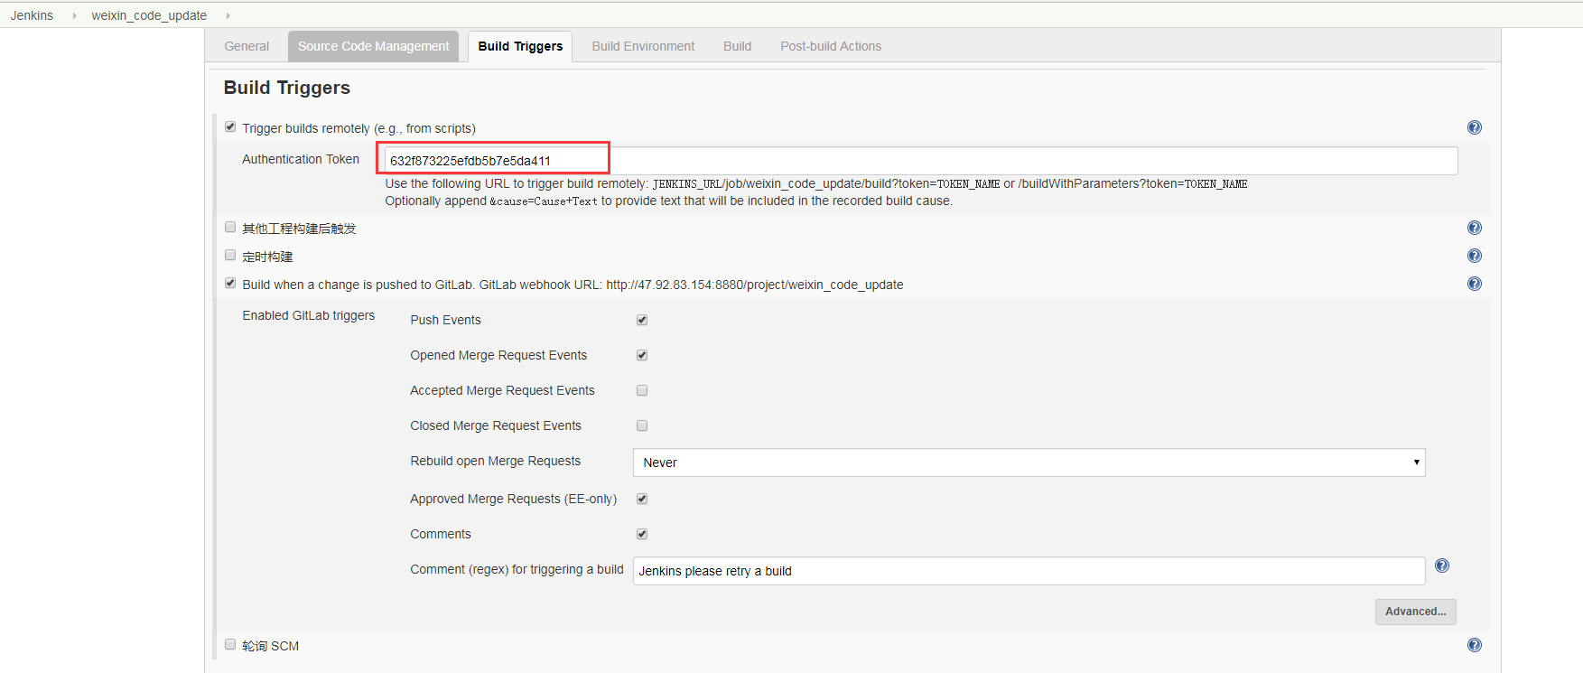The width and height of the screenshot is (1583, 673).
Task: Switch to Source Code Management tab
Action: click(x=373, y=46)
